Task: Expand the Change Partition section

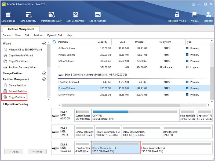Action: click(44, 73)
